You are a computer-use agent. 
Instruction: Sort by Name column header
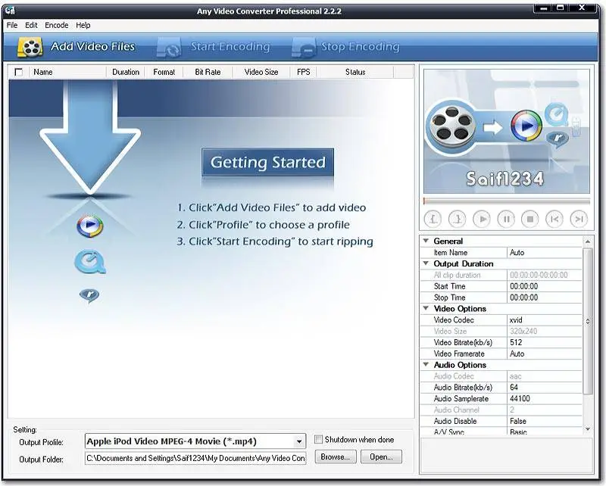67,72
